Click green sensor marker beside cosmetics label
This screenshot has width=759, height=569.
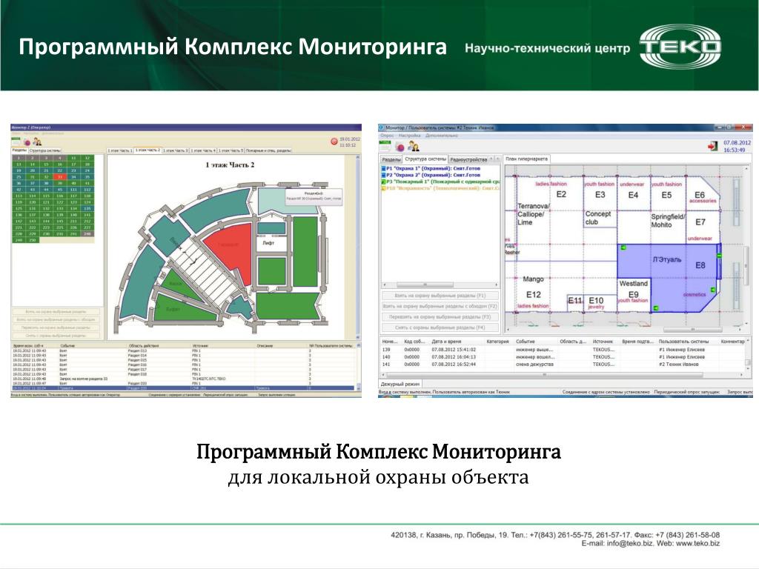(x=713, y=290)
